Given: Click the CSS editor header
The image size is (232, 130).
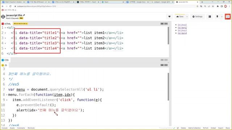Looking at the screenshot, I should pyautogui.click(x=84, y=60).
